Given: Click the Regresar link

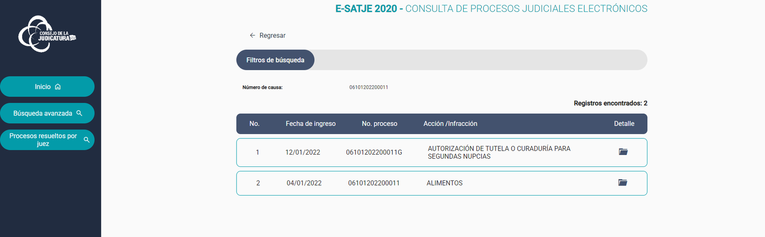Looking at the screenshot, I should coord(272,35).
